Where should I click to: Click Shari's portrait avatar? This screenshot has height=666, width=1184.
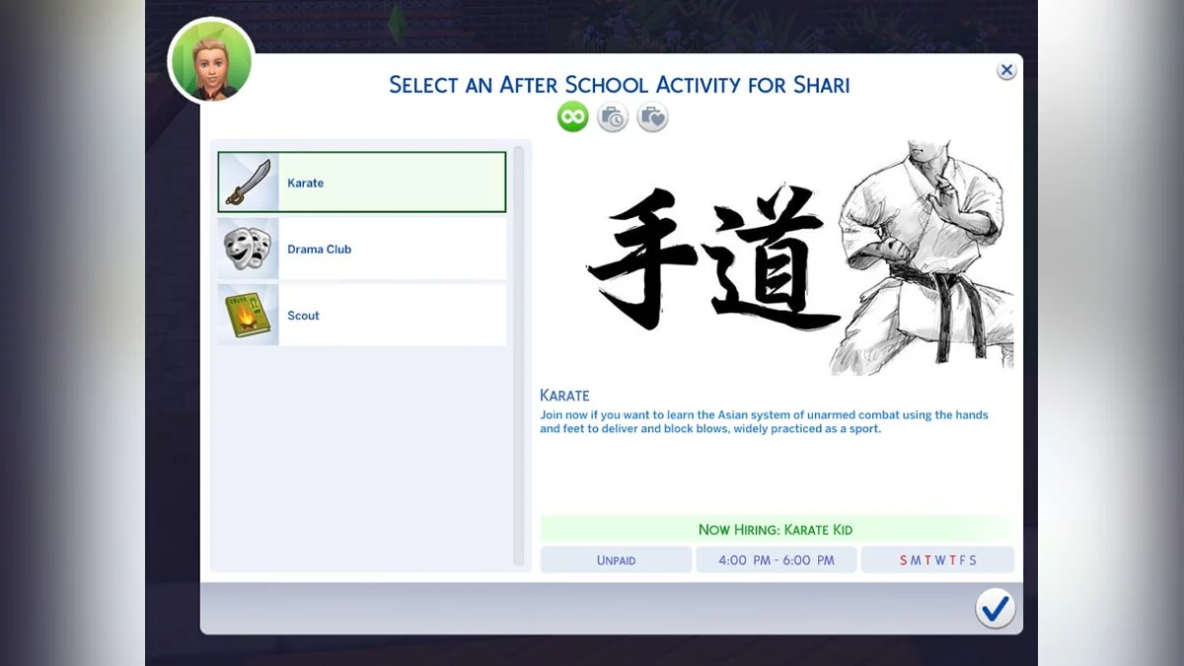click(x=211, y=62)
